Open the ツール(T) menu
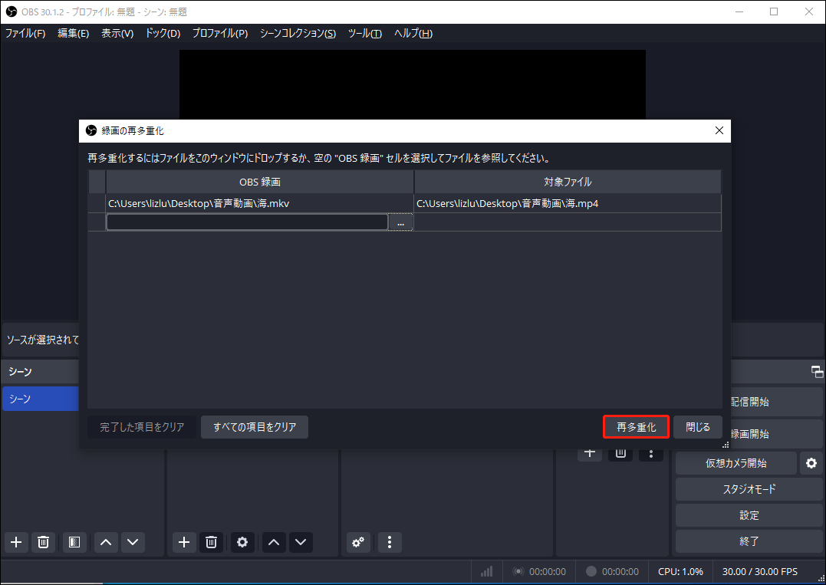The image size is (826, 585). coord(364,33)
